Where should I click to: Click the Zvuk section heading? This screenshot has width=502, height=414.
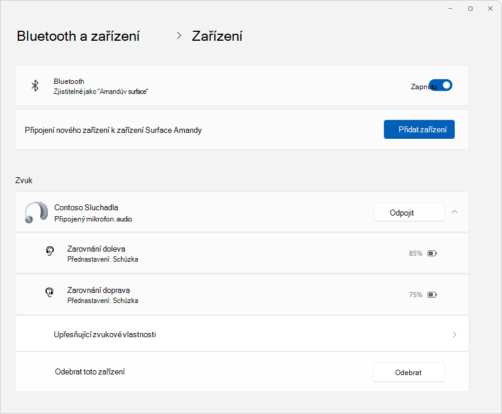[x=24, y=180]
